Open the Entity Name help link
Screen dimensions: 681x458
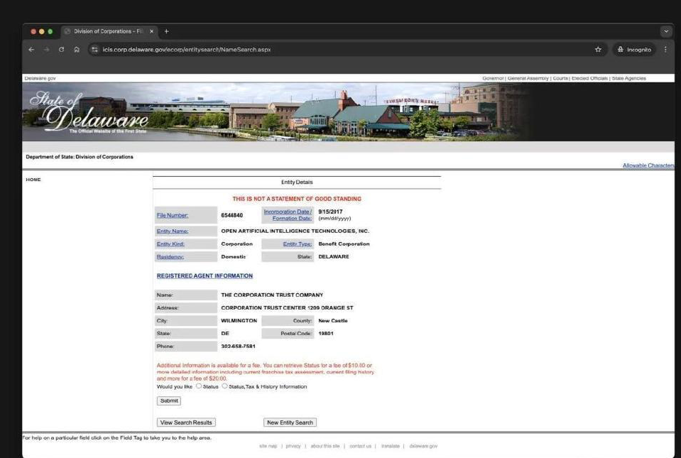pos(173,231)
